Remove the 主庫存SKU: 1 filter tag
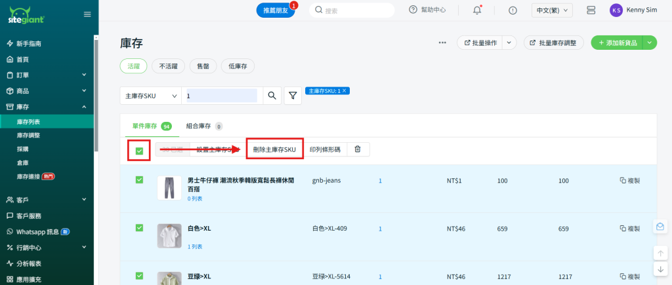Viewport: 672px width, 285px height. pyautogui.click(x=344, y=90)
